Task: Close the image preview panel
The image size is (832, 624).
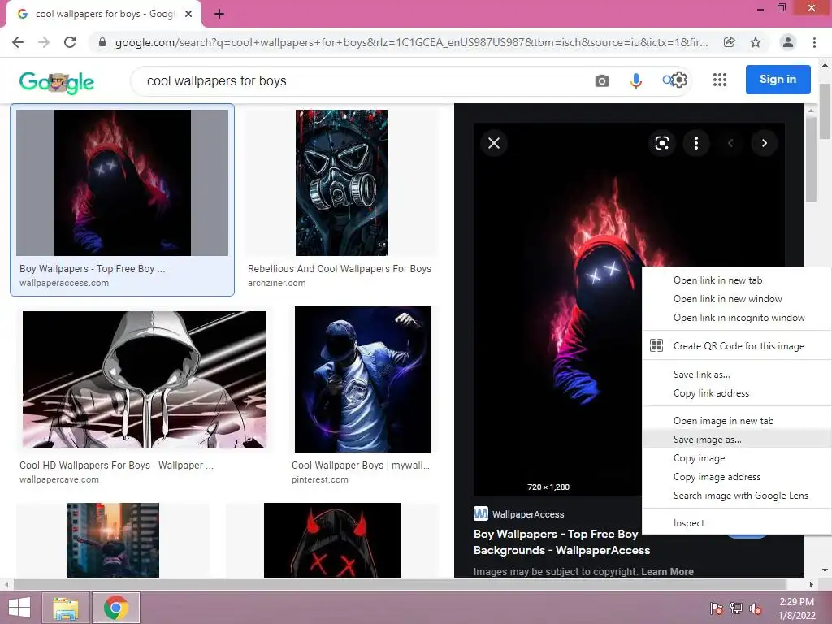Action: pos(494,143)
